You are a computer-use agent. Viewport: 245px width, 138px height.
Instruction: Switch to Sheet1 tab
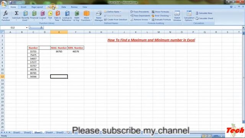(17, 133)
